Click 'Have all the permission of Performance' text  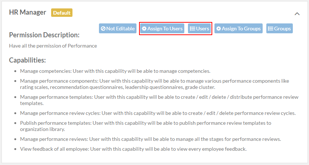pyautogui.click(x=53, y=46)
